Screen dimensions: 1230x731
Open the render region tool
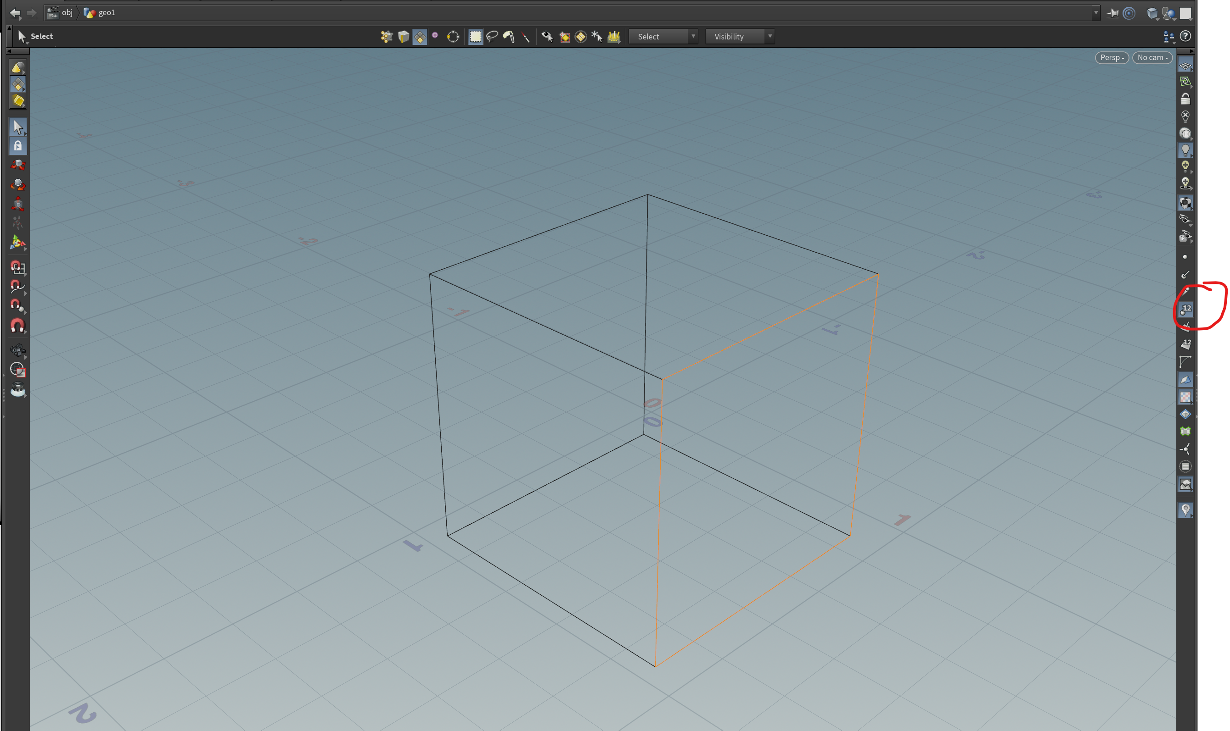18,370
